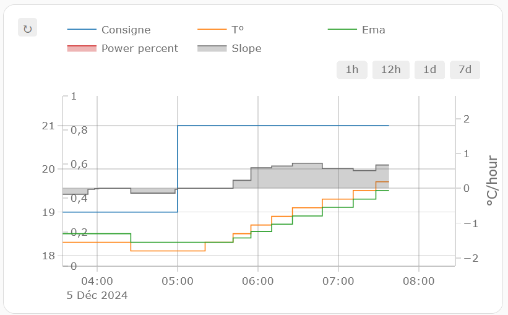Viewport: 508px width, 315px height.
Task: Toggle the Ema series visibility
Action: point(373,30)
